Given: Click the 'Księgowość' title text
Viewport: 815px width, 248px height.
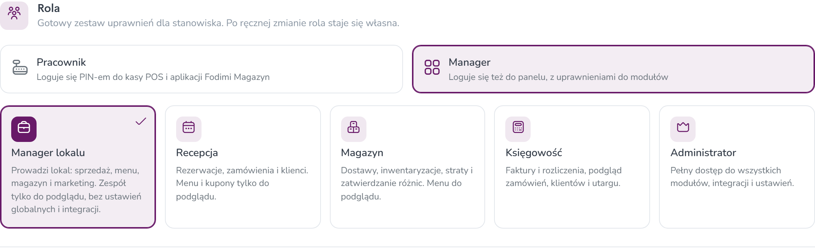Looking at the screenshot, I should pos(534,153).
